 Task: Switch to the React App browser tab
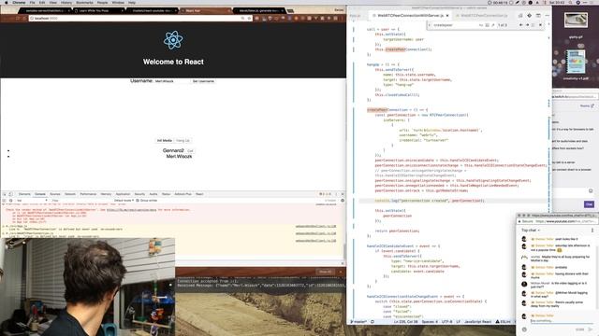point(205,10)
